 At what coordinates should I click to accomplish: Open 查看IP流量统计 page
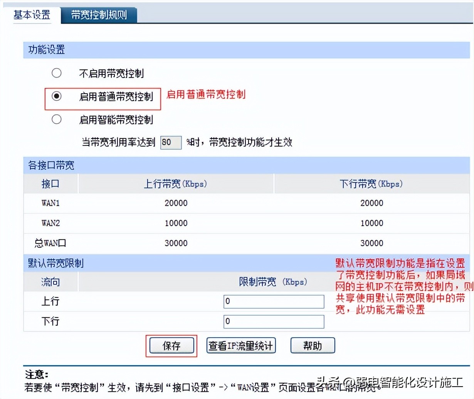point(240,346)
